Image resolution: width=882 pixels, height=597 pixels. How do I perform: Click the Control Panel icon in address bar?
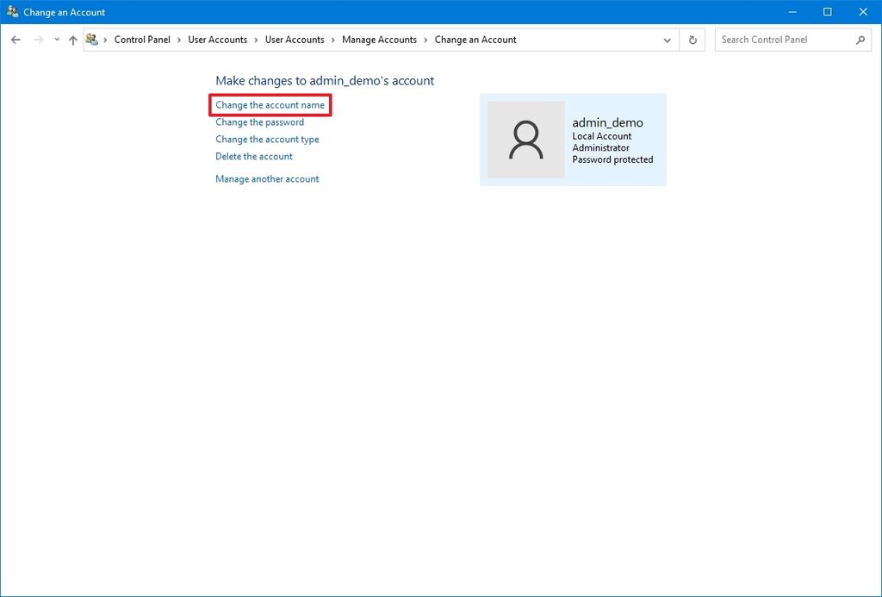92,39
